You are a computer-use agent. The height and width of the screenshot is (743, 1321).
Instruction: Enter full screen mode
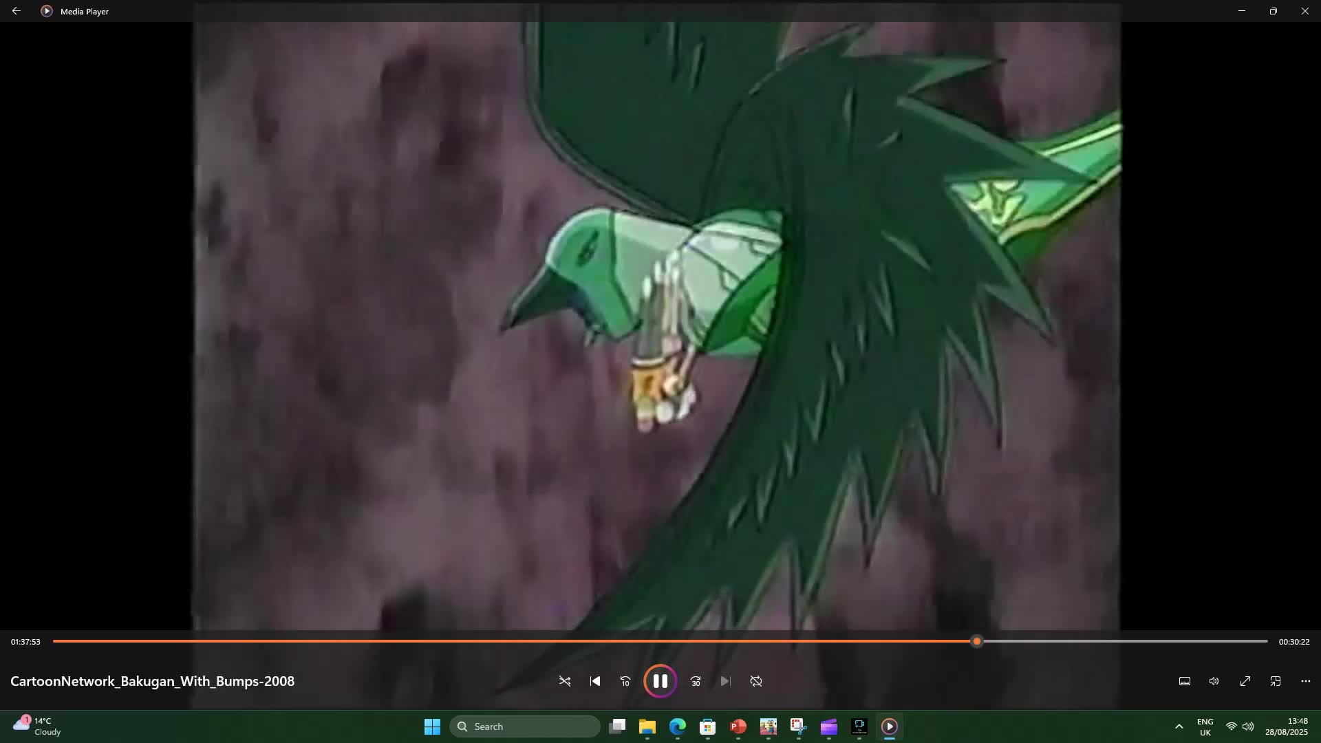pos(1245,681)
